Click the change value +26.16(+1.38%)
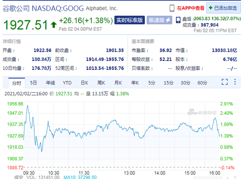 tap(86, 20)
